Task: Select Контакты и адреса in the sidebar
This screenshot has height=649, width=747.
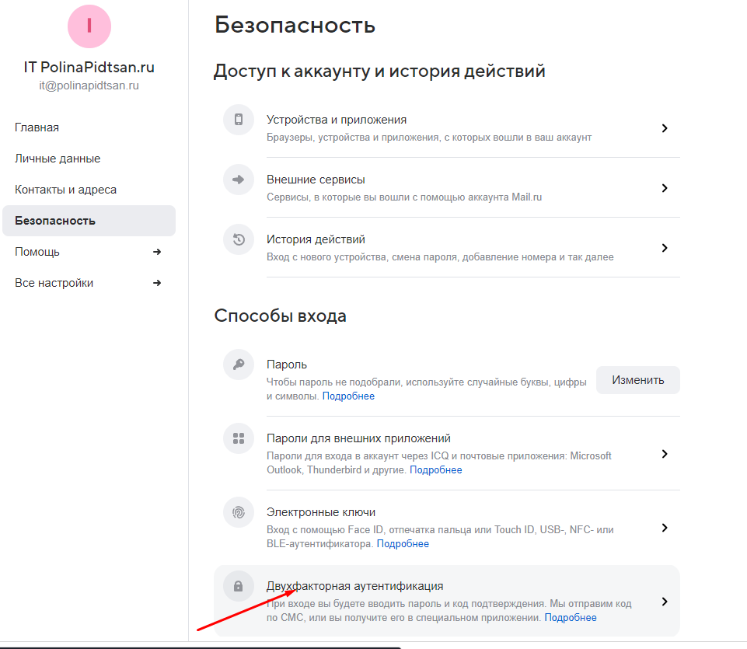Action: pos(65,190)
